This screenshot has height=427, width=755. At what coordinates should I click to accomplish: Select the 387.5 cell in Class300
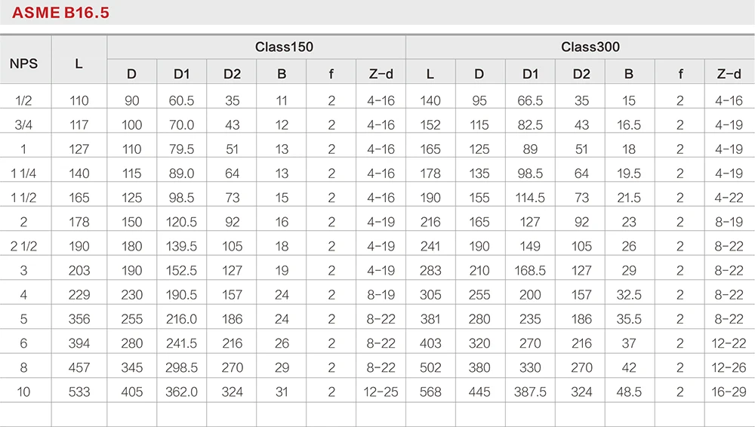click(531, 392)
